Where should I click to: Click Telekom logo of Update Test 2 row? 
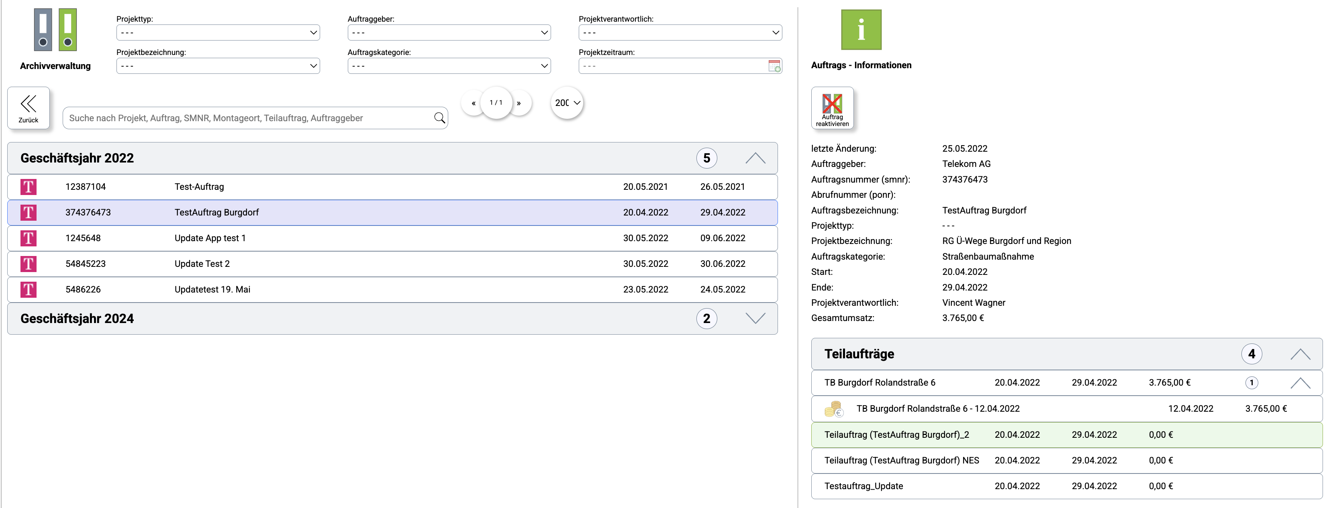29,264
